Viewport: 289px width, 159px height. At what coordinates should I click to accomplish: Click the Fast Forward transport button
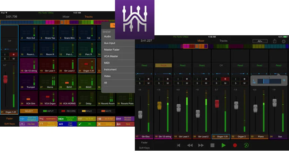point(201,145)
